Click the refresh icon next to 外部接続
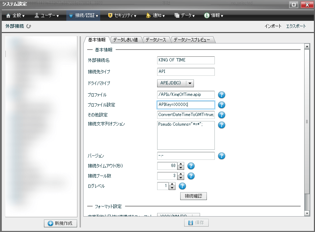This screenshot has width=315, height=232. coord(29,26)
